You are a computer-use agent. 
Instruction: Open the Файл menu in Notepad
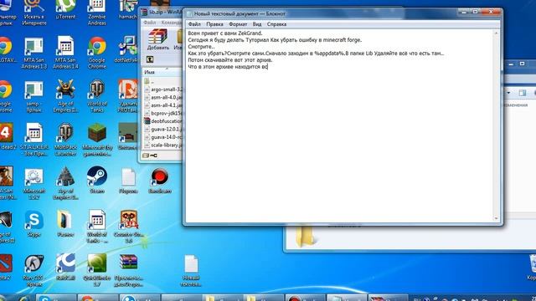[x=194, y=24]
